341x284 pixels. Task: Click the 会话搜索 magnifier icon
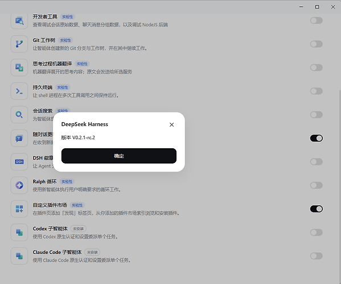coord(19,115)
